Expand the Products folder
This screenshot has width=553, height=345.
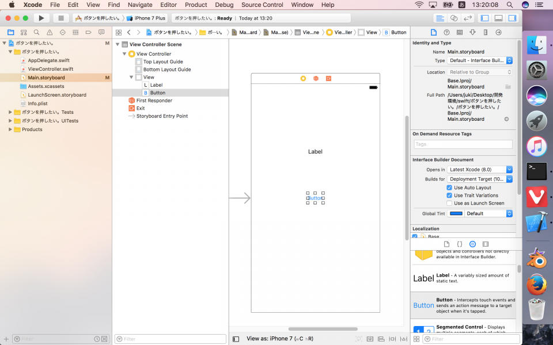click(x=10, y=129)
